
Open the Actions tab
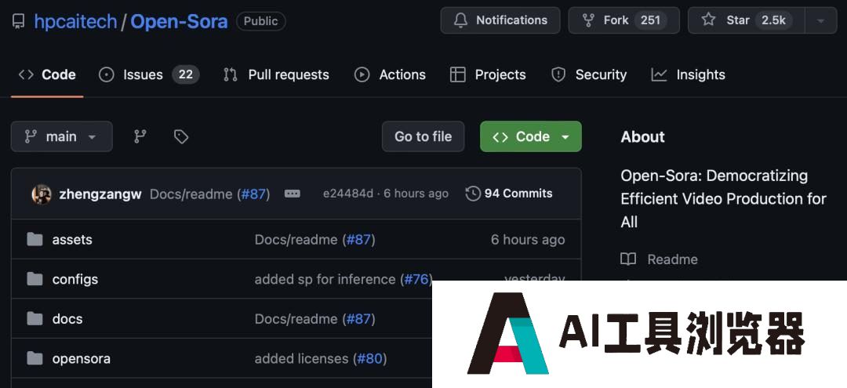[x=390, y=74]
